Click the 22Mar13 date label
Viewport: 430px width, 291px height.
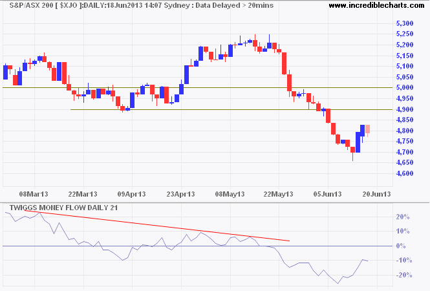[x=83, y=195]
